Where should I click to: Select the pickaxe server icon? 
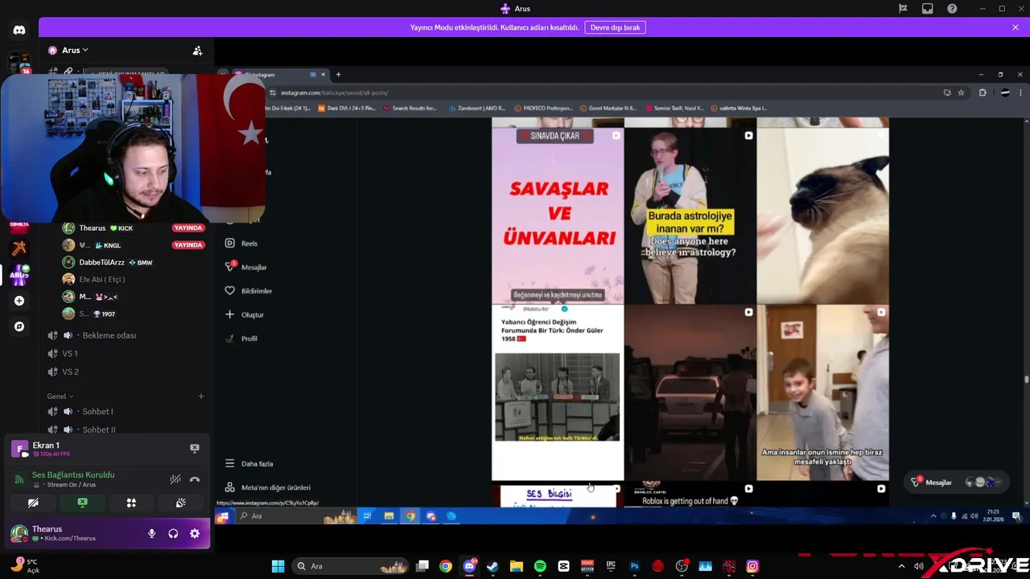click(x=19, y=248)
